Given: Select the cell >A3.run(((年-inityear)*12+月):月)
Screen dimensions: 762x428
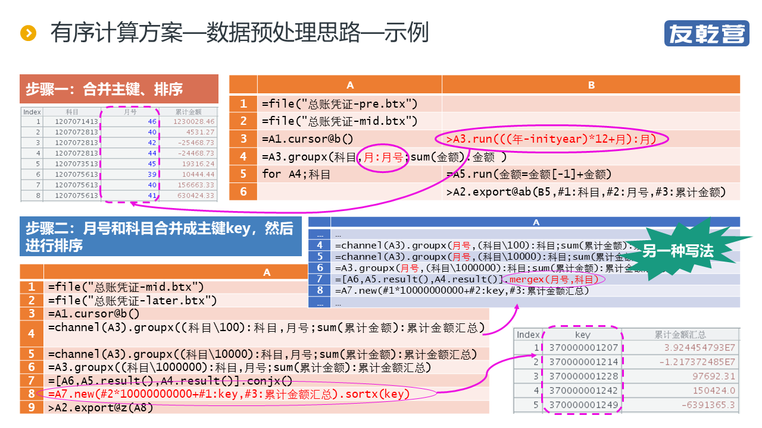Looking at the screenshot, I should coord(591,139).
